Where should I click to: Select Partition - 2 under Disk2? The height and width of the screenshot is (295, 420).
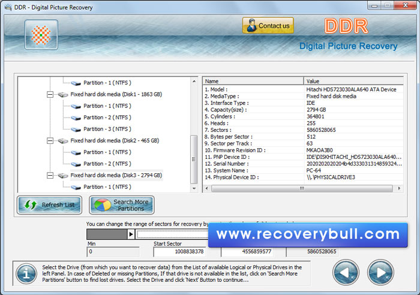point(107,164)
